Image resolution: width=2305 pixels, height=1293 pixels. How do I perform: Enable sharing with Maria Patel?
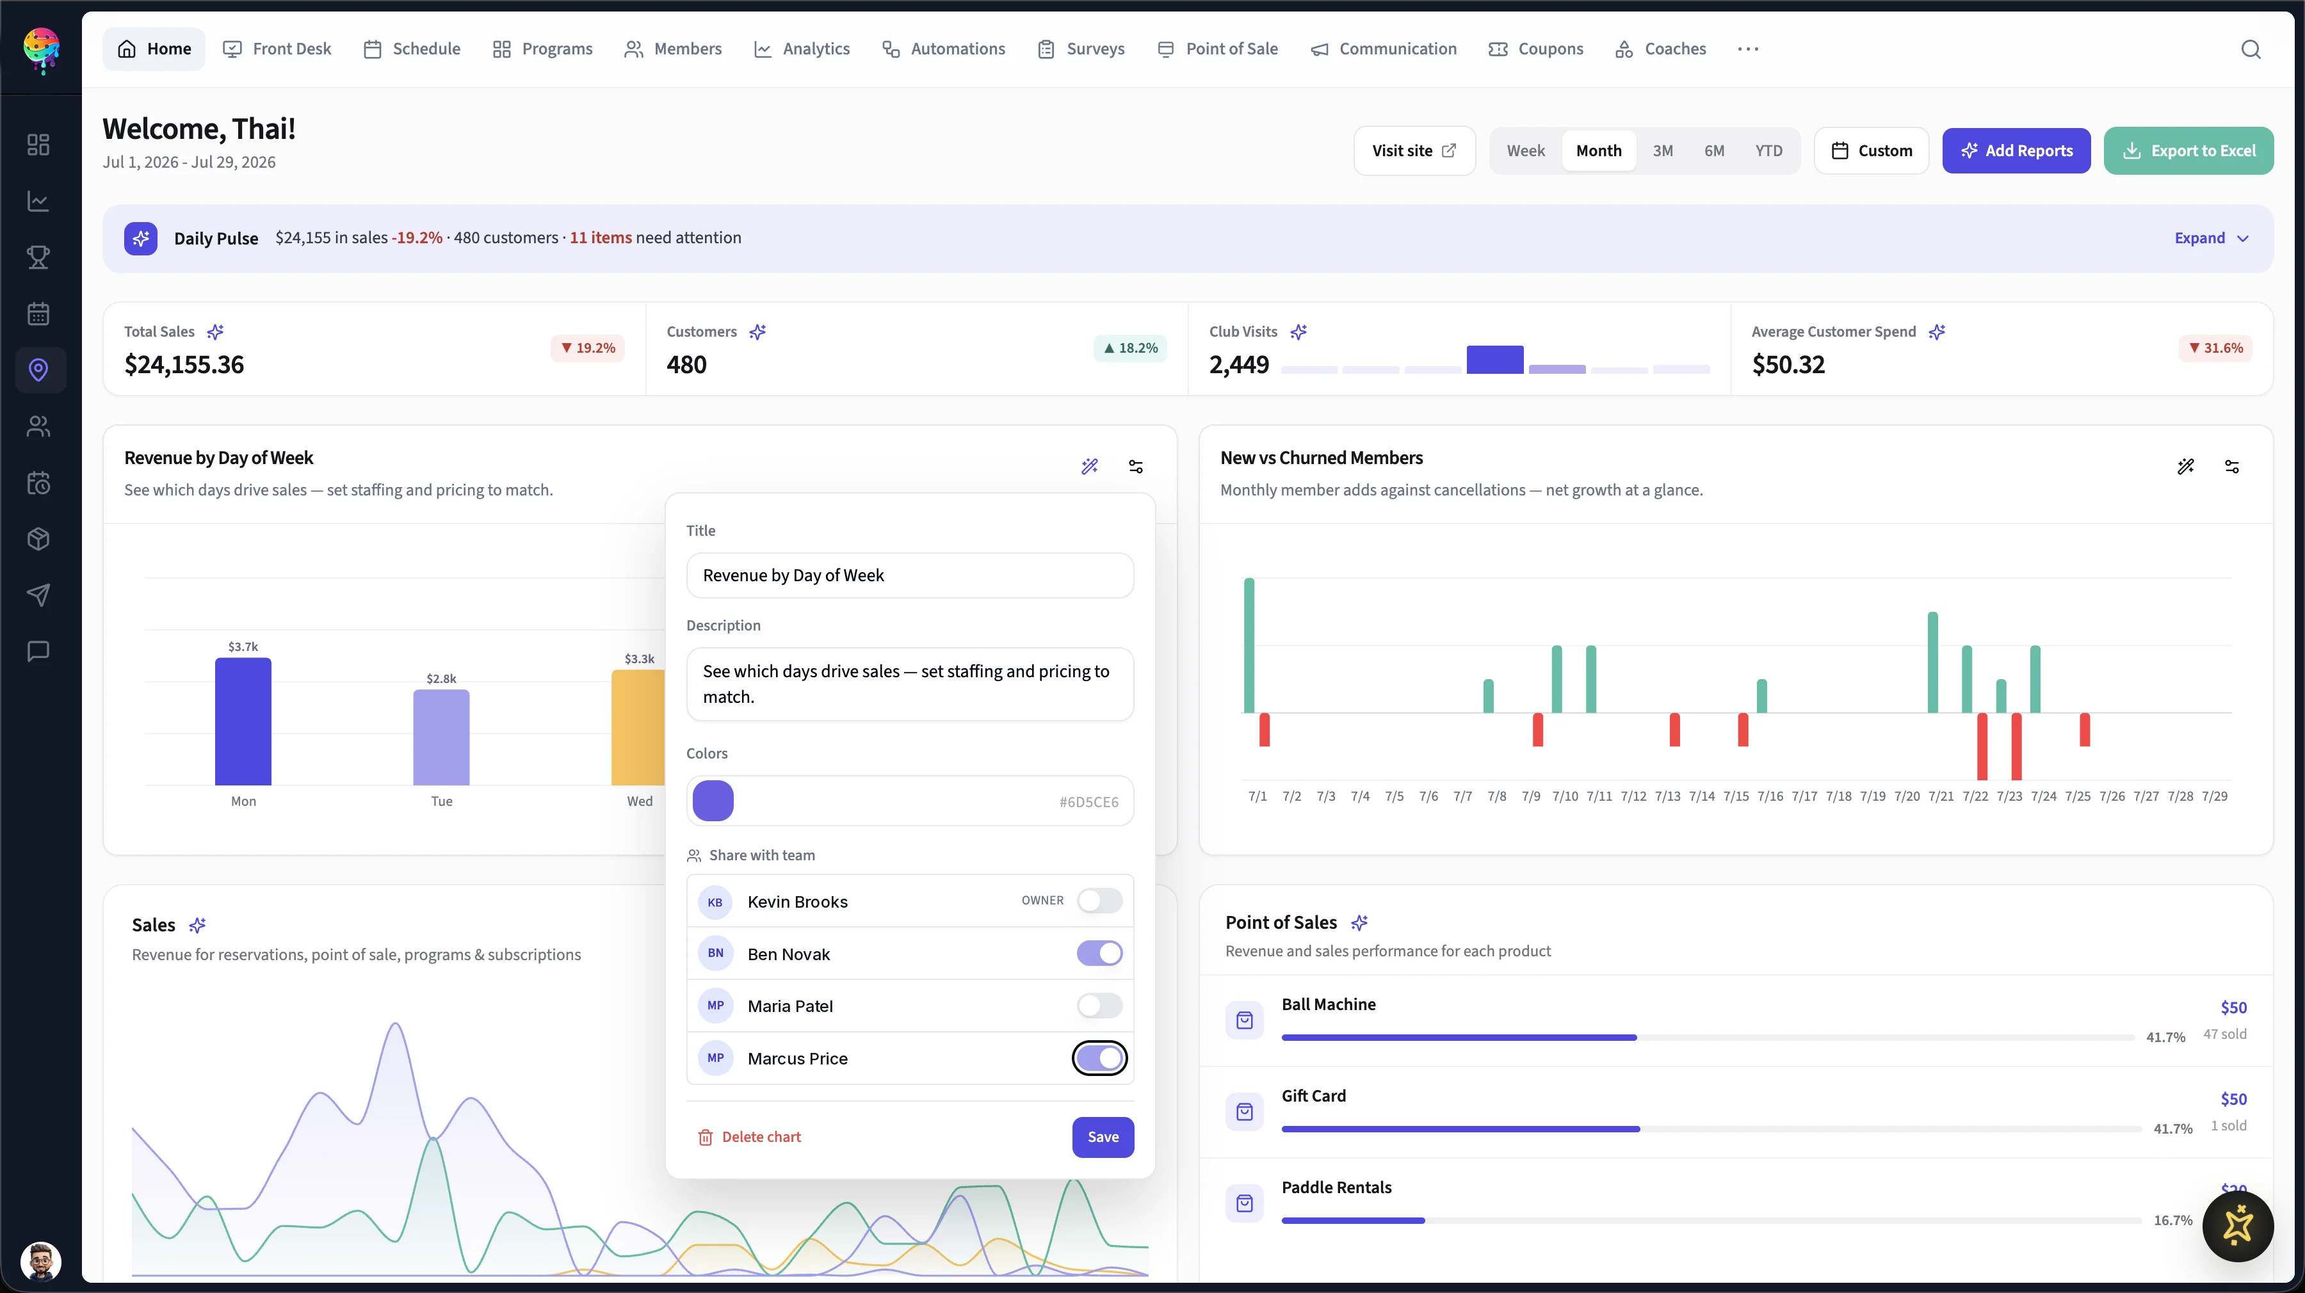[1099, 1006]
